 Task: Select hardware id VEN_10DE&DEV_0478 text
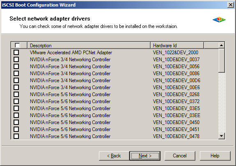176,136
